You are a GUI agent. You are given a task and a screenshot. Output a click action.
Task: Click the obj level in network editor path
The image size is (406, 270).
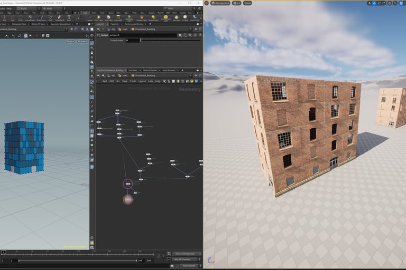(112, 75)
